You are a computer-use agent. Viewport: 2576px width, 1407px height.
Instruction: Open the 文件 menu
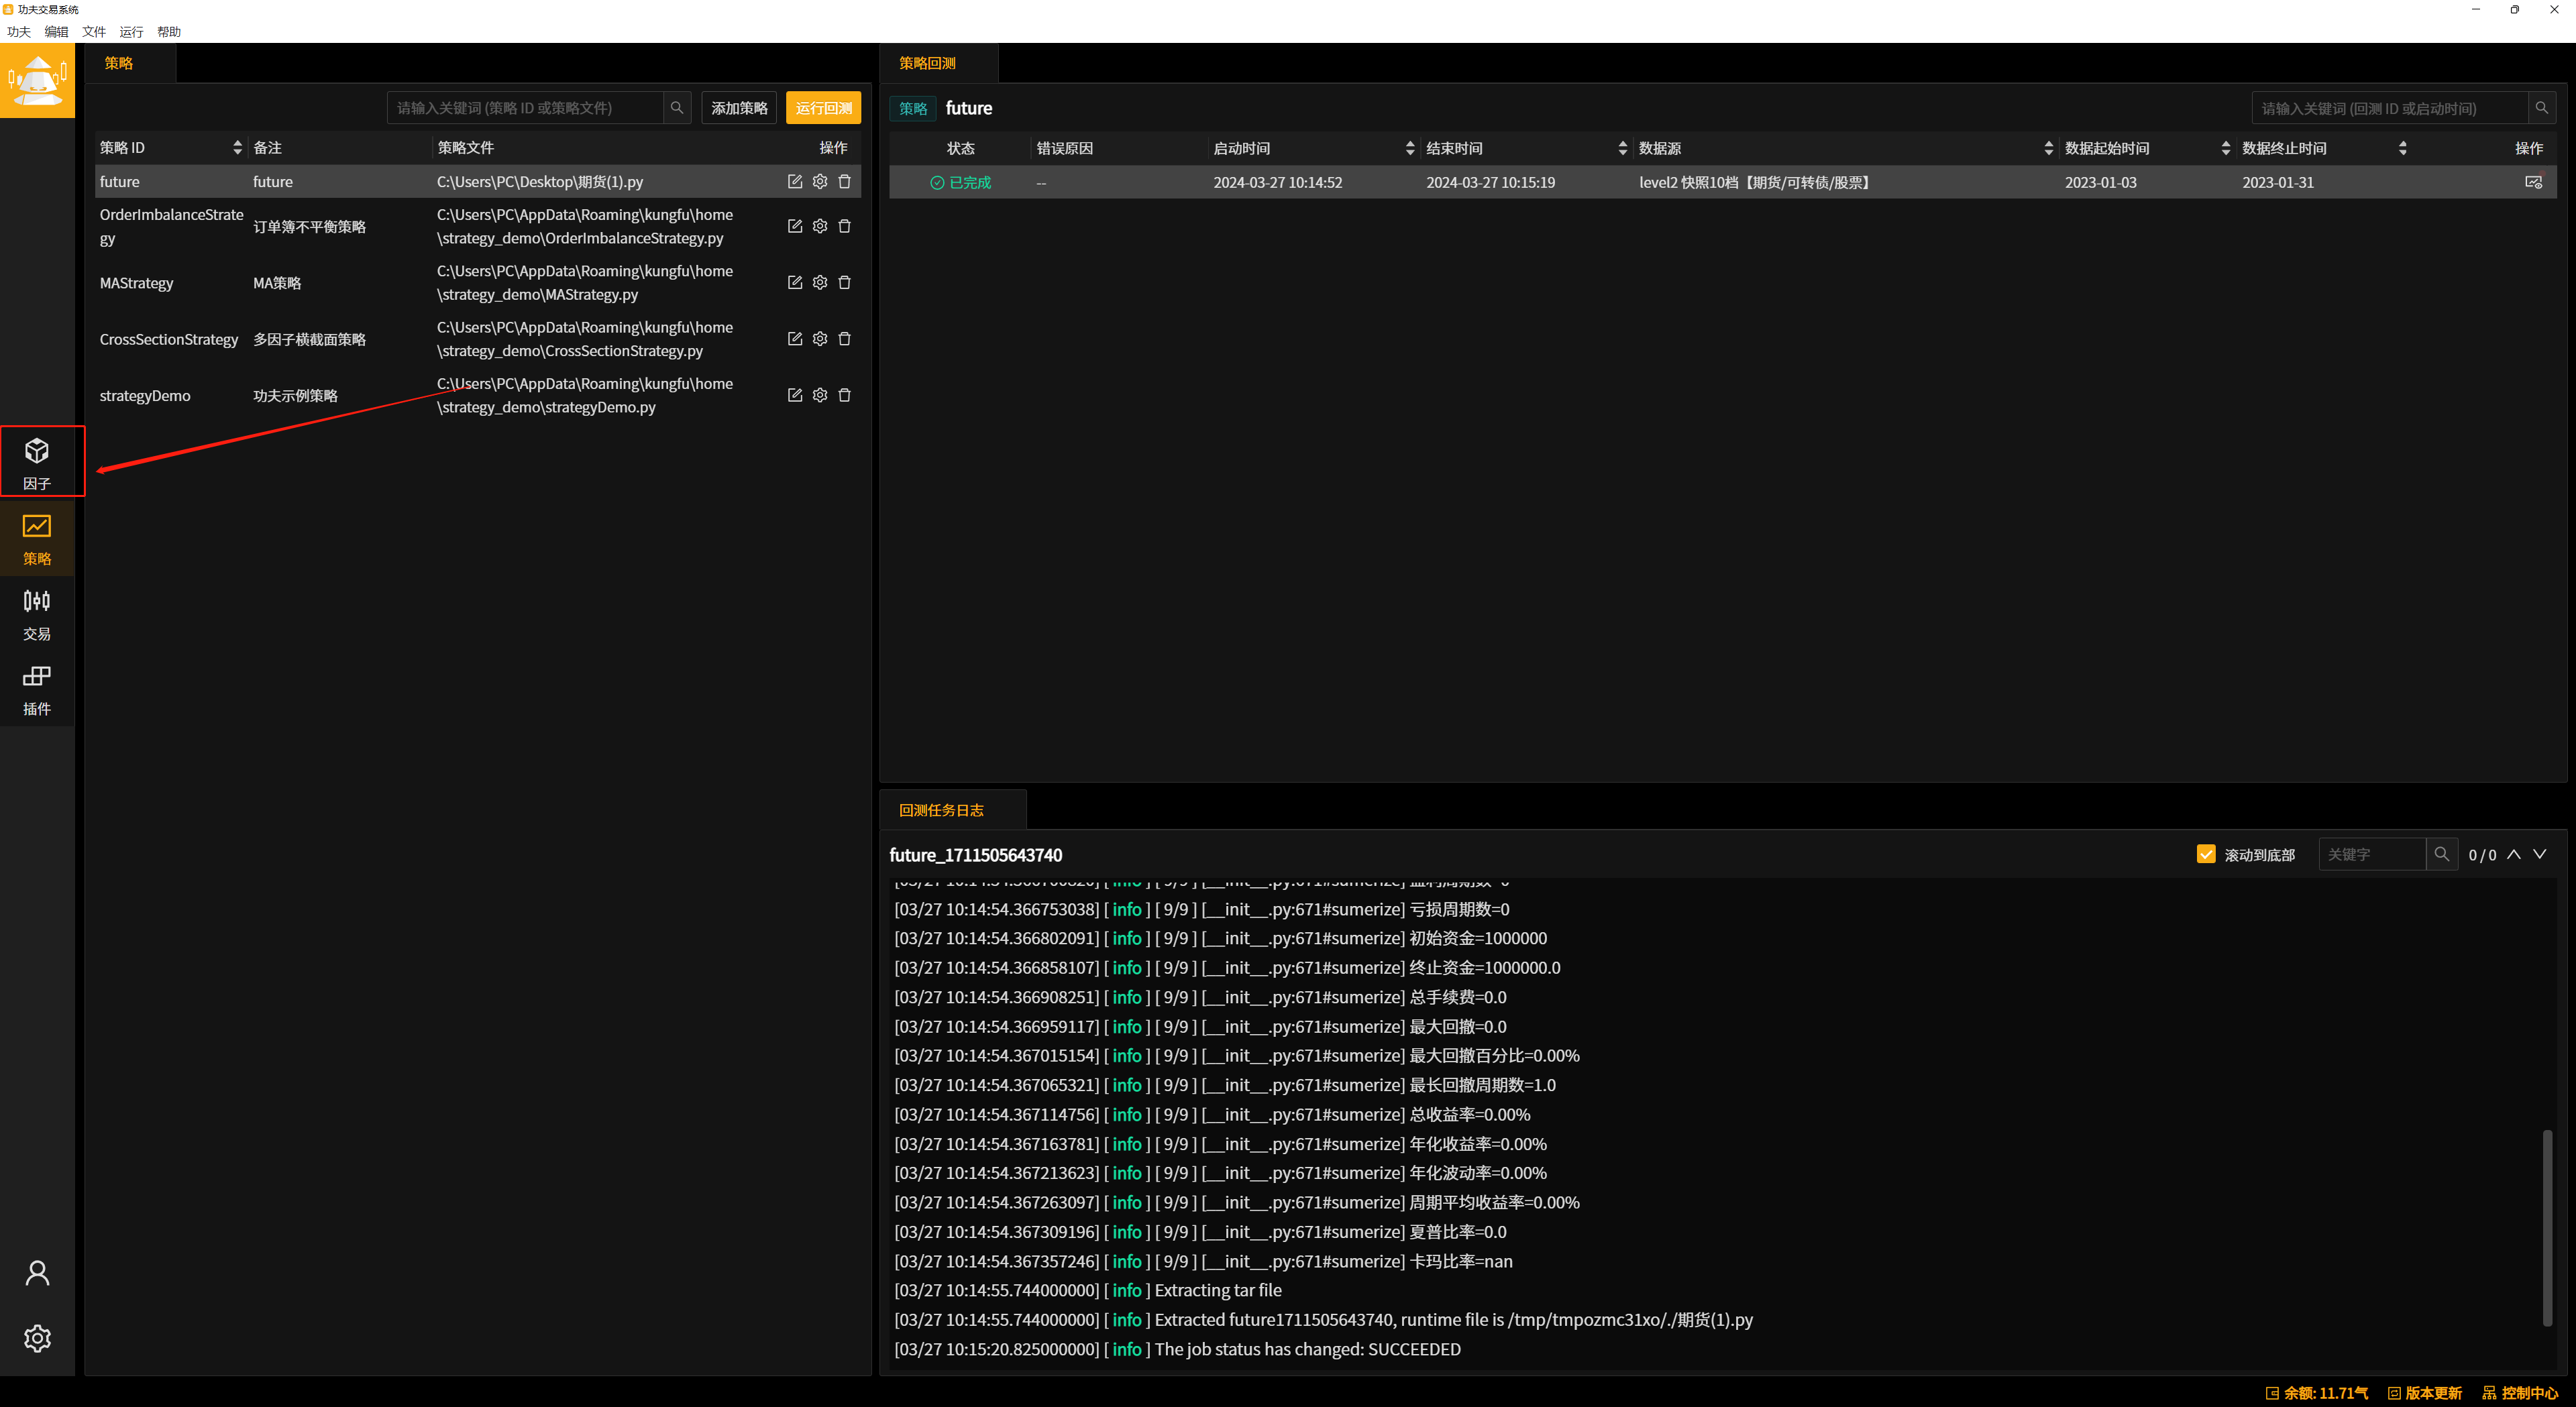click(94, 32)
